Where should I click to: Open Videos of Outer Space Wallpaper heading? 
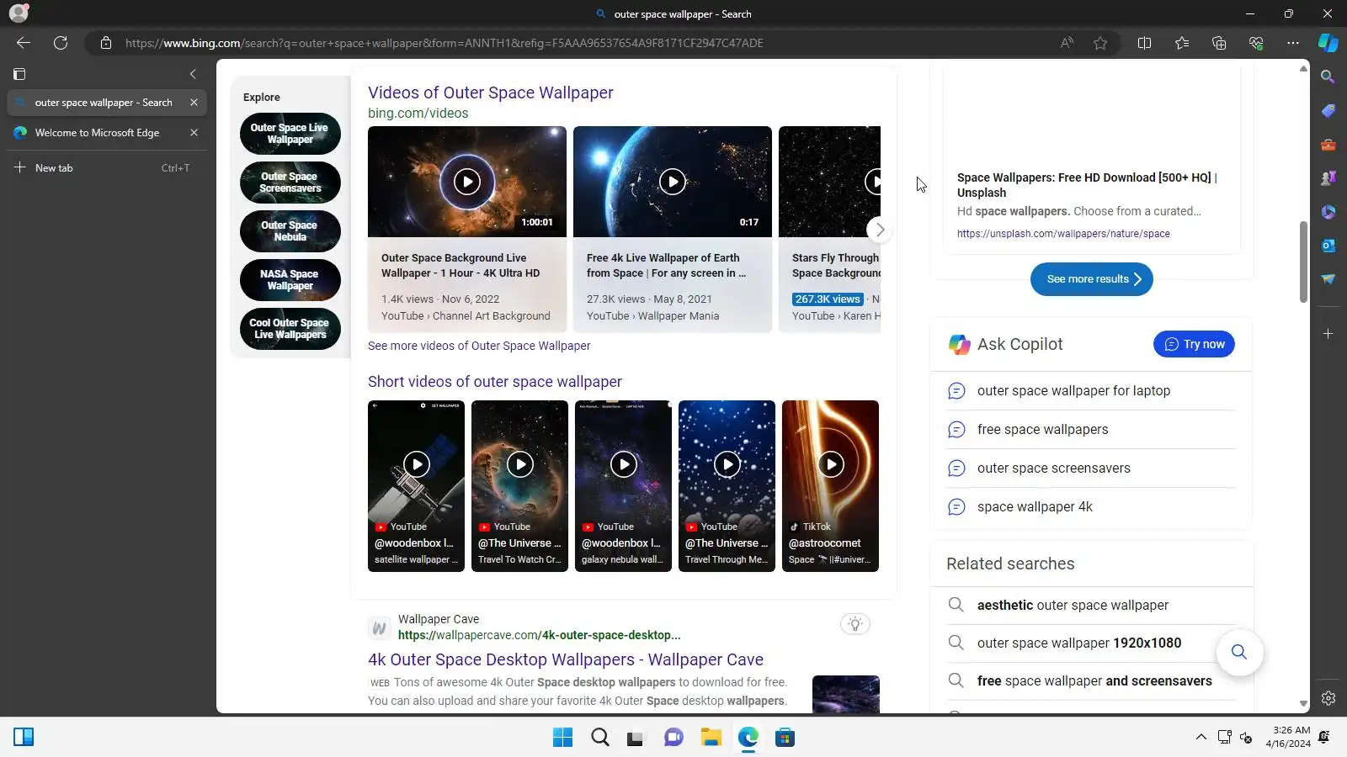click(491, 93)
